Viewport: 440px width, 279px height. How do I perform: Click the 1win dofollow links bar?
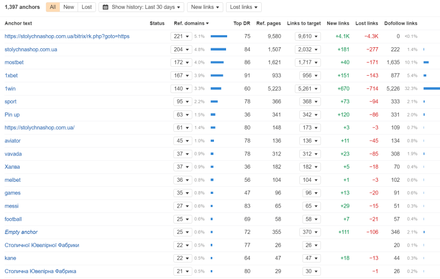431,88
